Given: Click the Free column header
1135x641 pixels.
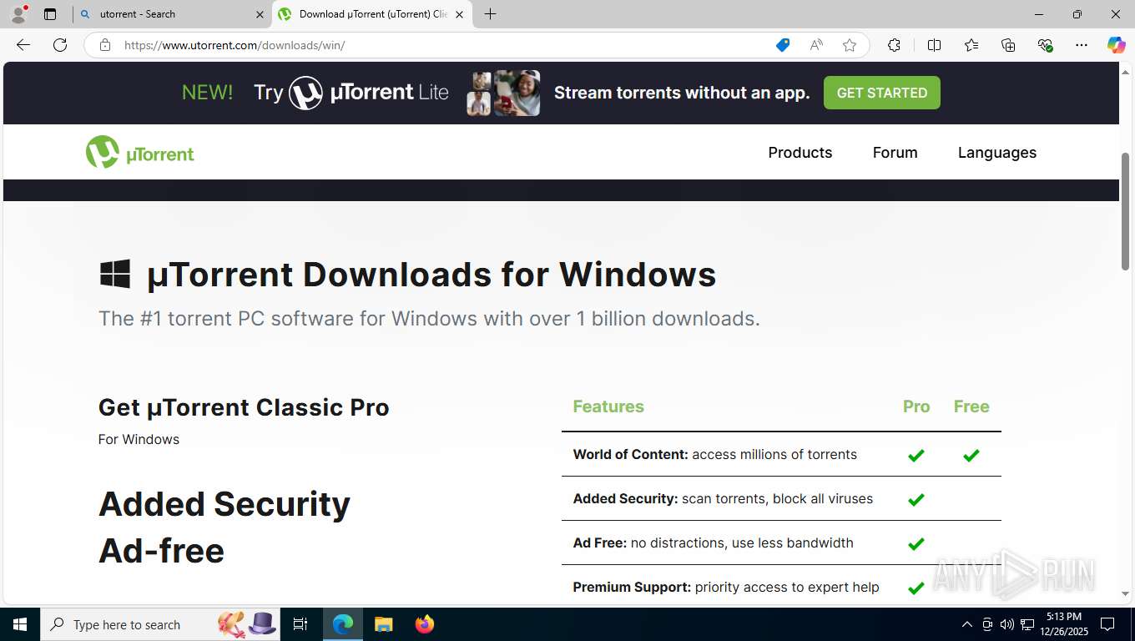Looking at the screenshot, I should coord(971,406).
